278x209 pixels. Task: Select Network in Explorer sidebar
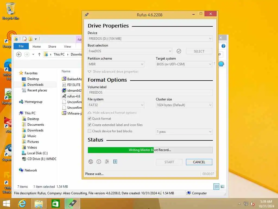pos(31,170)
